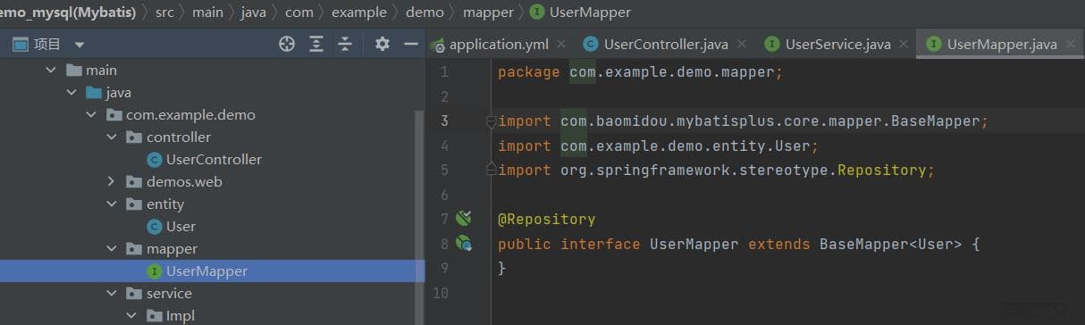Switch to the application.yml tab

point(498,44)
